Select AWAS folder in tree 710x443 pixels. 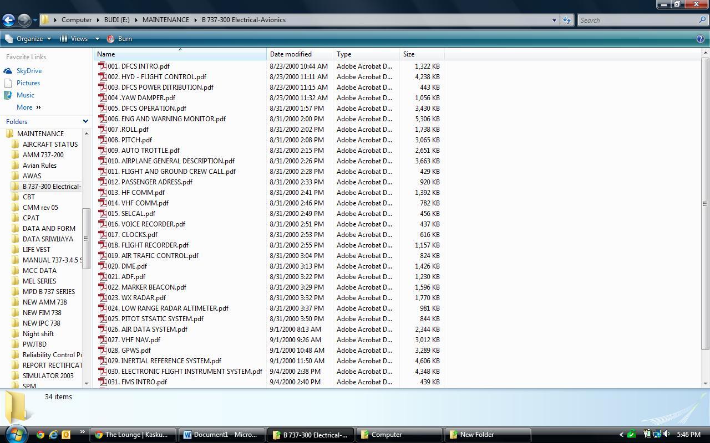click(32, 176)
